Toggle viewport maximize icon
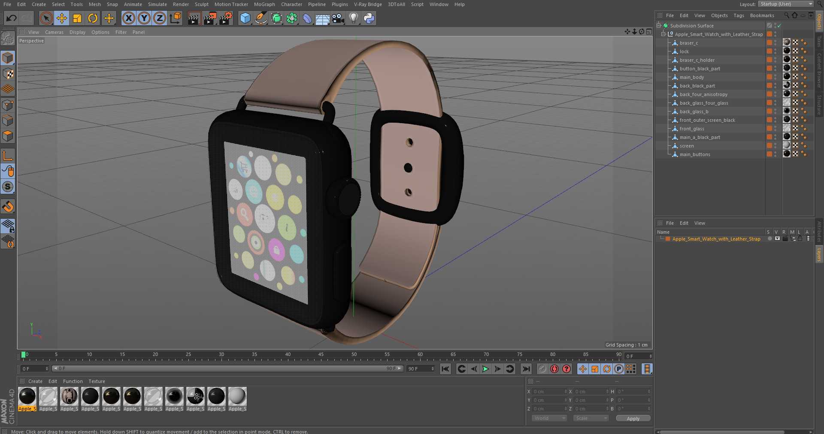The height and width of the screenshot is (434, 824). 649,32
